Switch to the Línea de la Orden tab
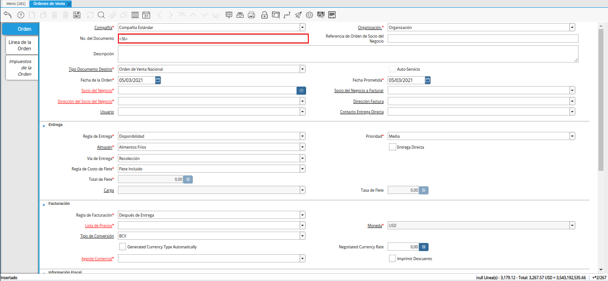The height and width of the screenshot is (281, 608). point(20,45)
